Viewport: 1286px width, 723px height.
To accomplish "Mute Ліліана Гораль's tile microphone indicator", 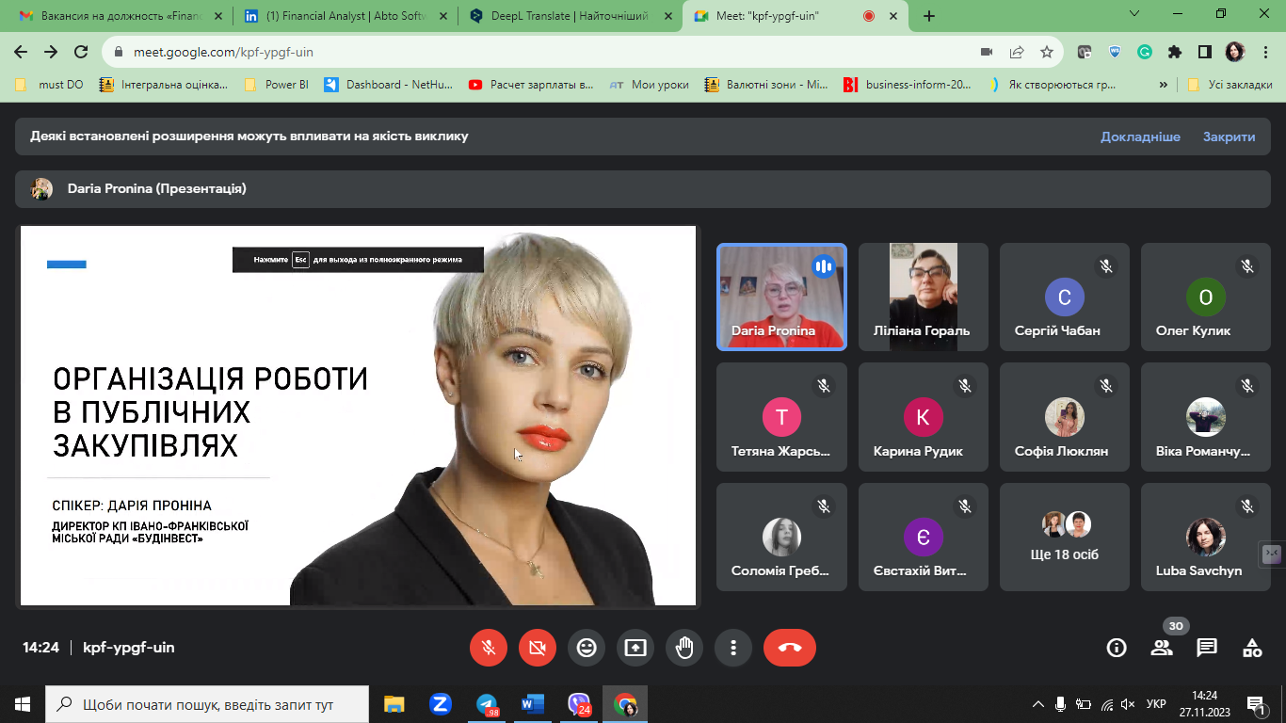I will 965,266.
